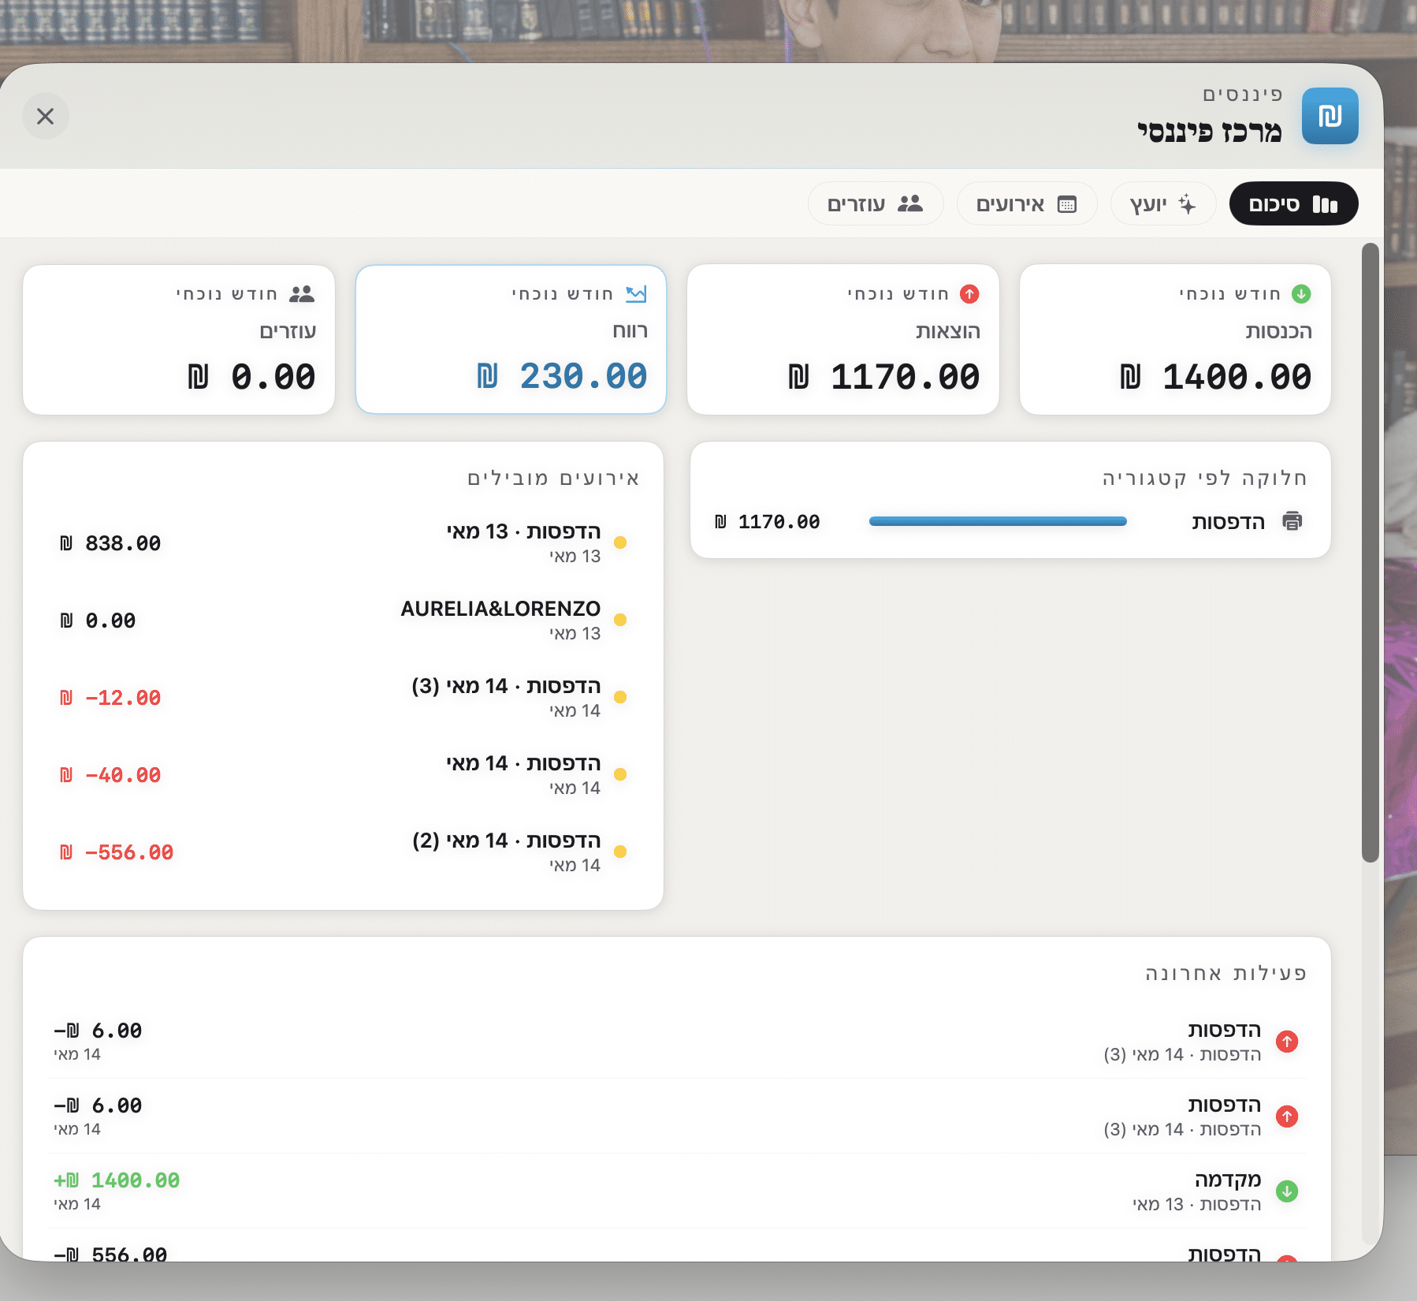Open the event הדפסות · 13 מאי
The height and width of the screenshot is (1301, 1417).
point(344,542)
